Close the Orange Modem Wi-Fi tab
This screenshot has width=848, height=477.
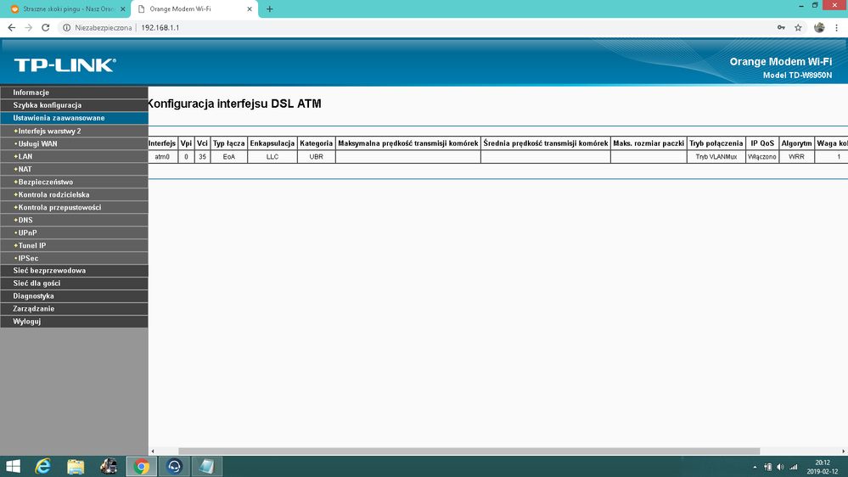[250, 9]
